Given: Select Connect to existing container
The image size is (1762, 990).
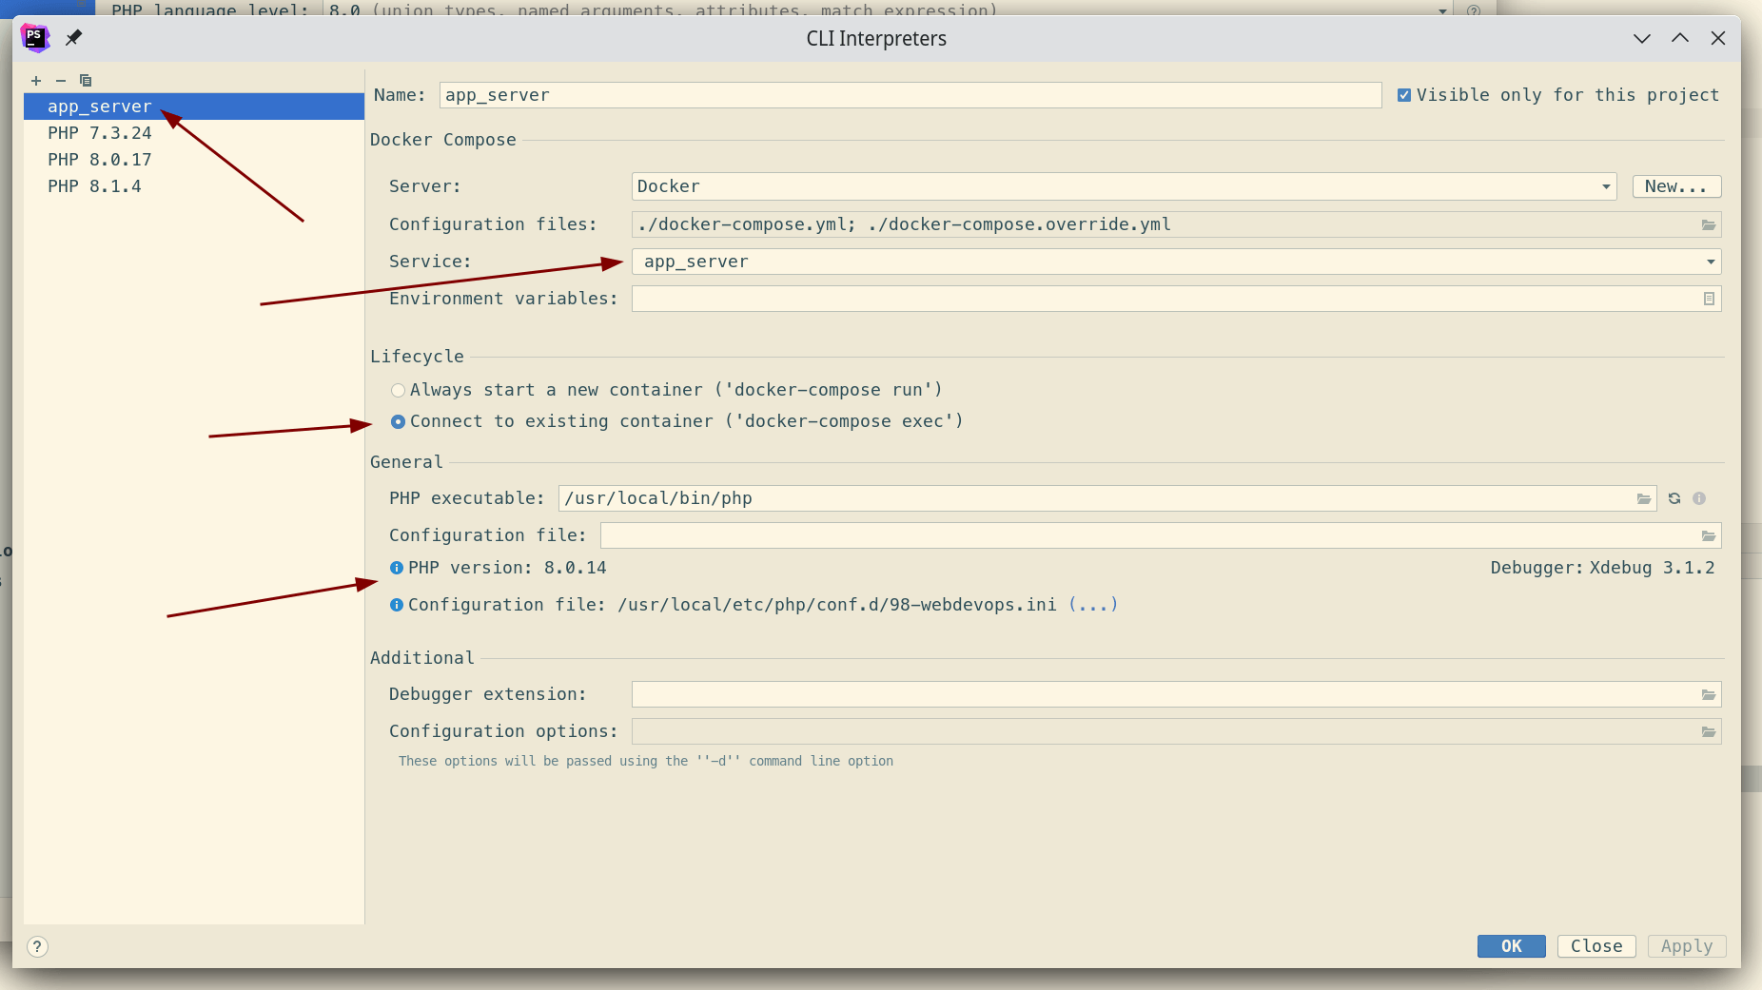Looking at the screenshot, I should (x=398, y=421).
